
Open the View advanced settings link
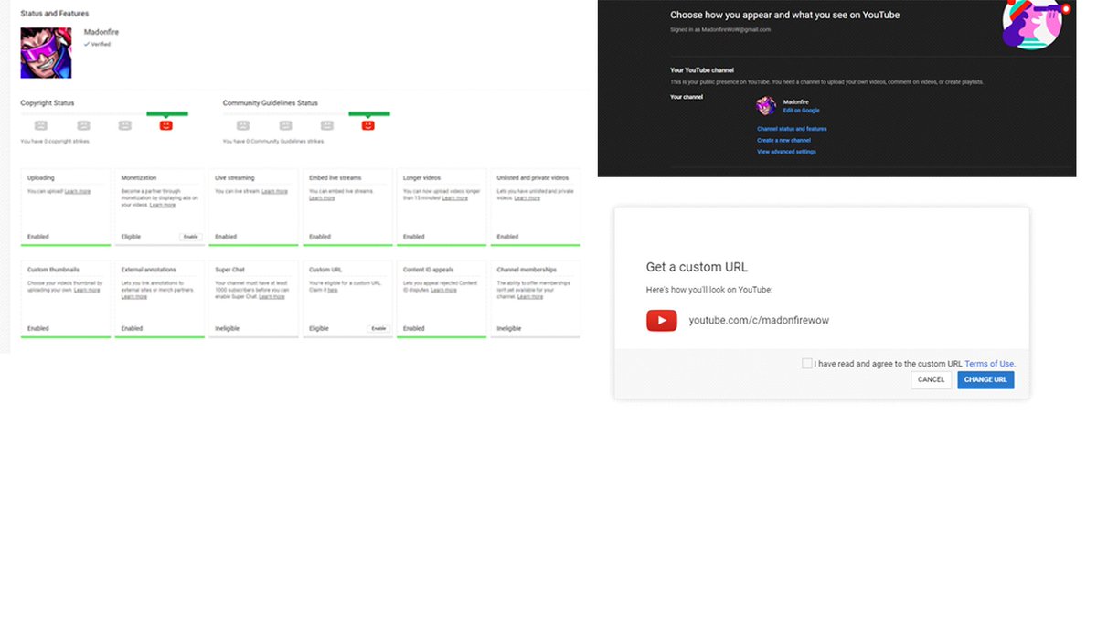(786, 152)
